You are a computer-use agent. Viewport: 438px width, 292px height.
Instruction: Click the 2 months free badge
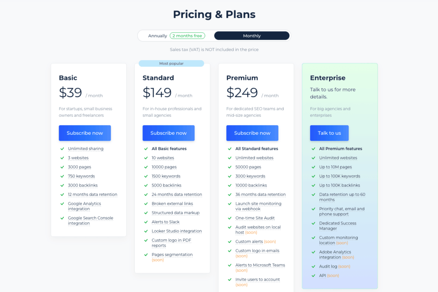click(x=187, y=36)
